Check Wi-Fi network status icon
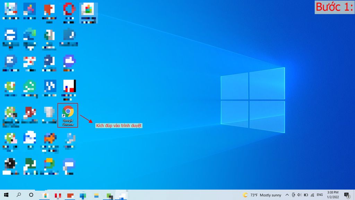The width and height of the screenshot is (355, 200). pyautogui.click(x=312, y=195)
